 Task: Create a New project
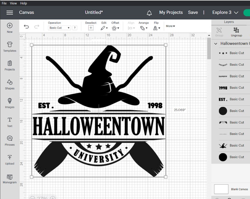pyautogui.click(x=9, y=28)
